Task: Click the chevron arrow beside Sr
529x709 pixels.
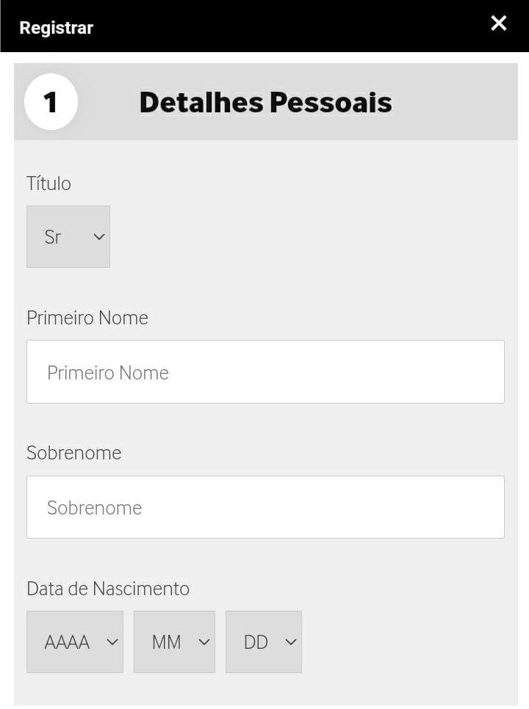Action: (99, 236)
